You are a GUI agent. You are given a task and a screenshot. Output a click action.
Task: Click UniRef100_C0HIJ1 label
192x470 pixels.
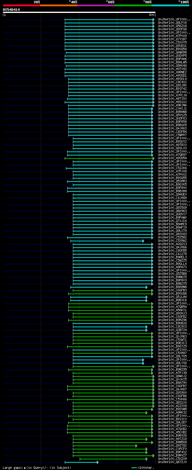[172, 108]
